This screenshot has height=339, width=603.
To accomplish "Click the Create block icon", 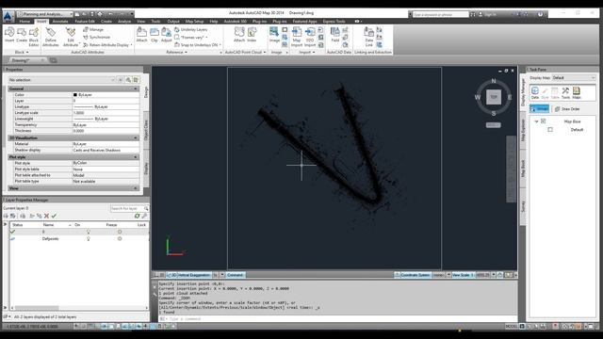I will [22, 34].
